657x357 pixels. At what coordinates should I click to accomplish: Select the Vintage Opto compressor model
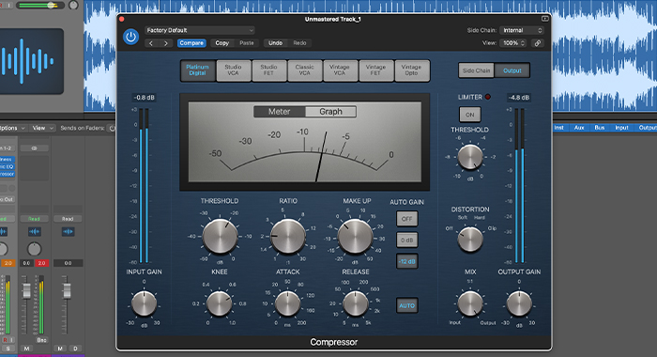point(411,70)
